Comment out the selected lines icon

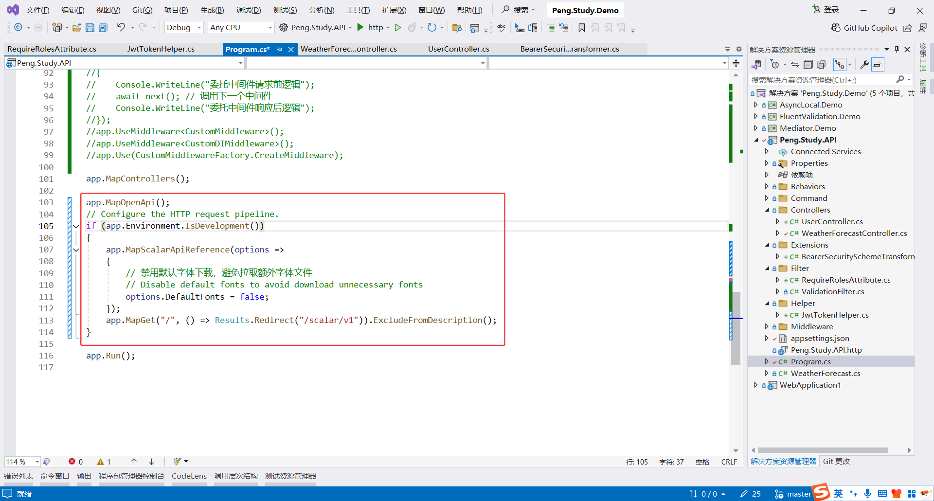[551, 28]
